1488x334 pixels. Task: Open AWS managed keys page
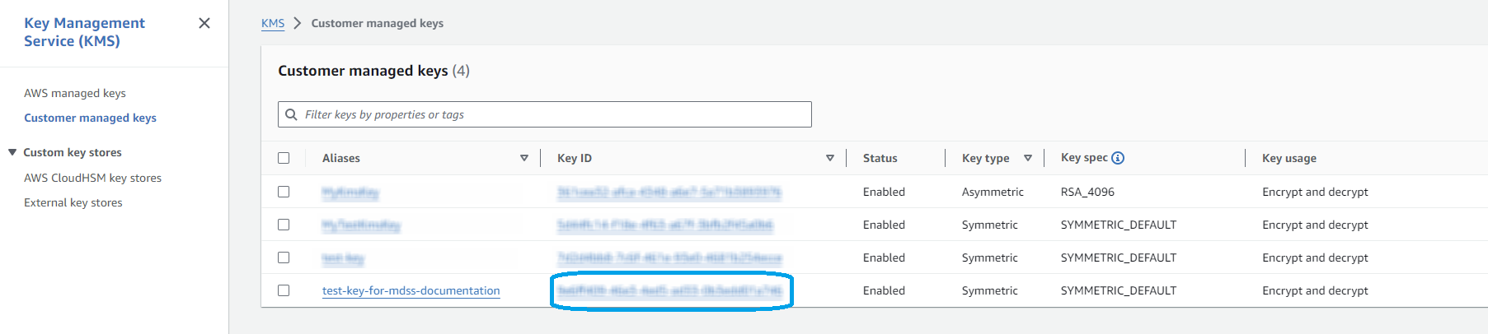click(x=75, y=93)
